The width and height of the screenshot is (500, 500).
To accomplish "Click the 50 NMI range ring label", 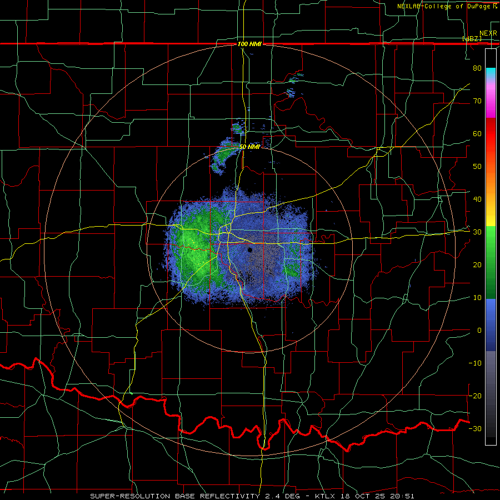I will coord(249,147).
